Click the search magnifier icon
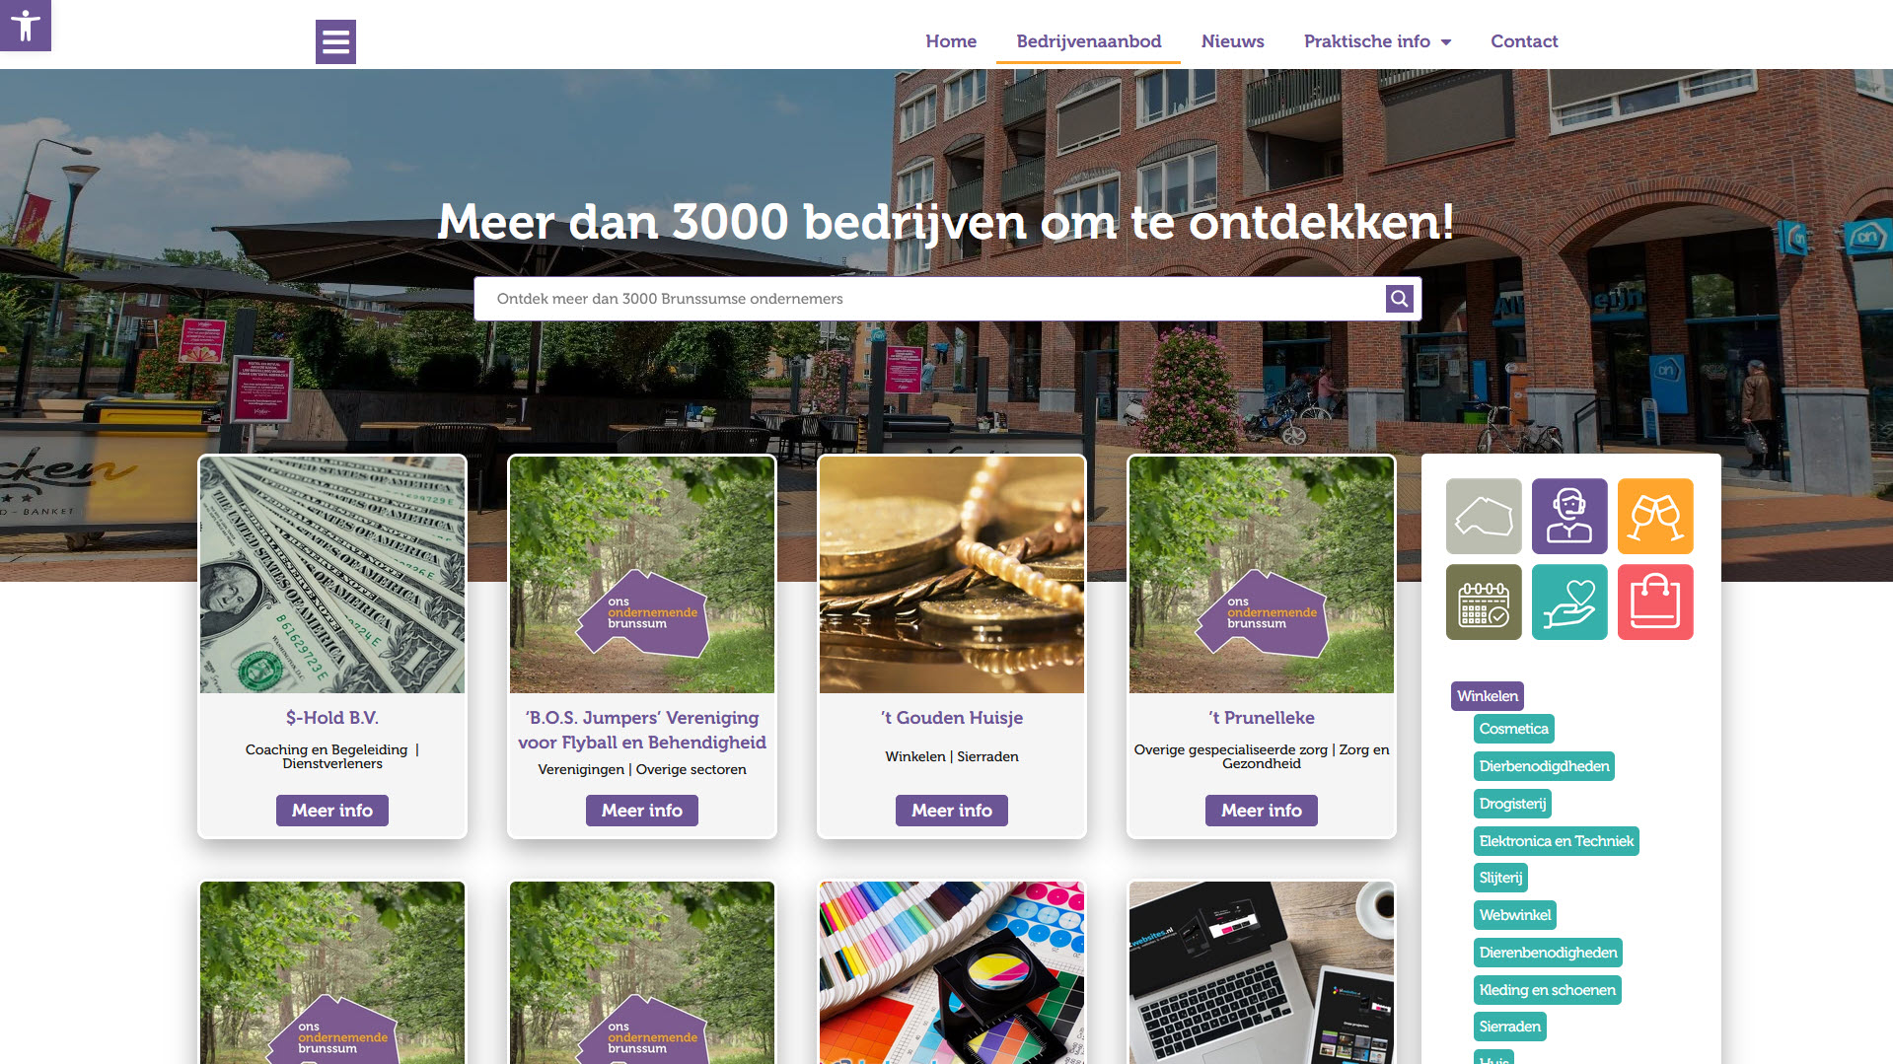Viewport: 1893px width, 1064px height. click(x=1399, y=299)
